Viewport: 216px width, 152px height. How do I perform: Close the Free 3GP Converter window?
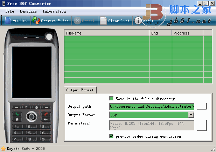click(212, 3)
